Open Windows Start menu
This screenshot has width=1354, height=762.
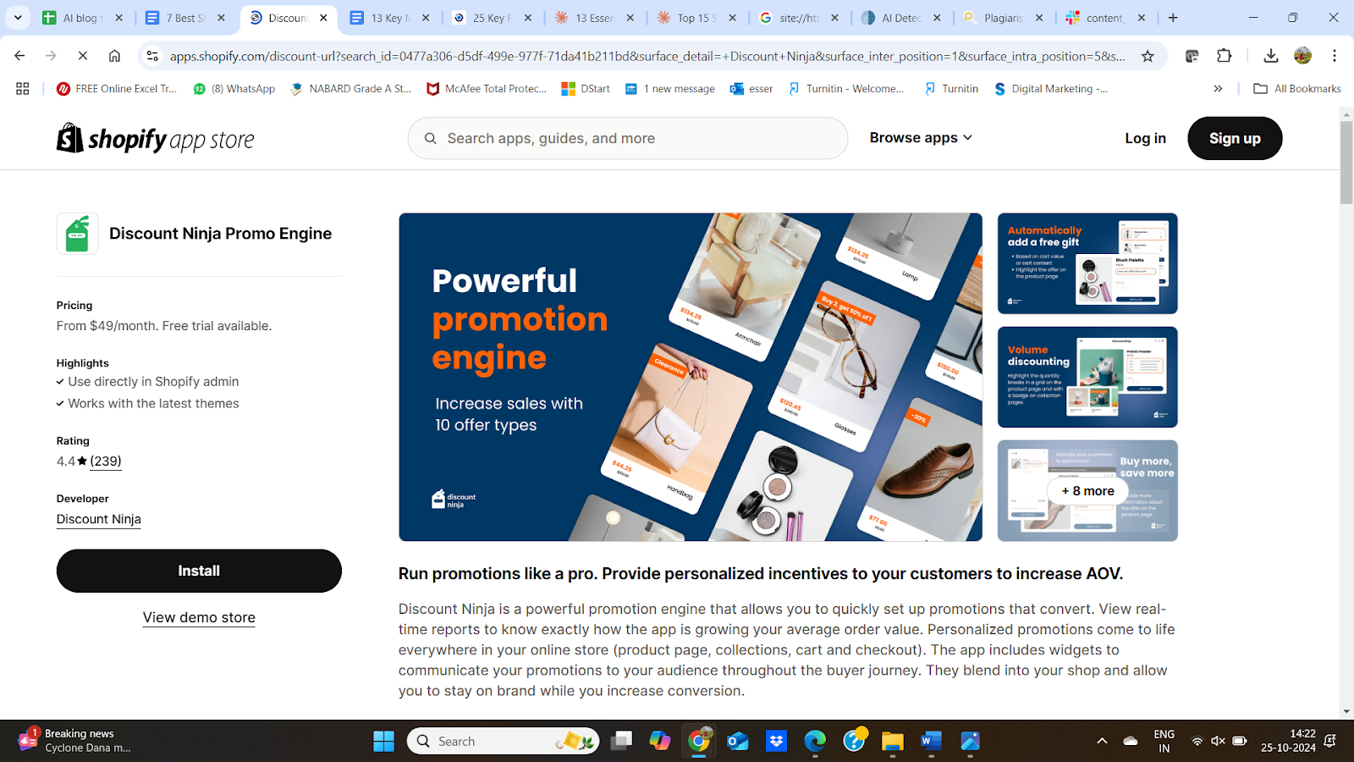[383, 741]
